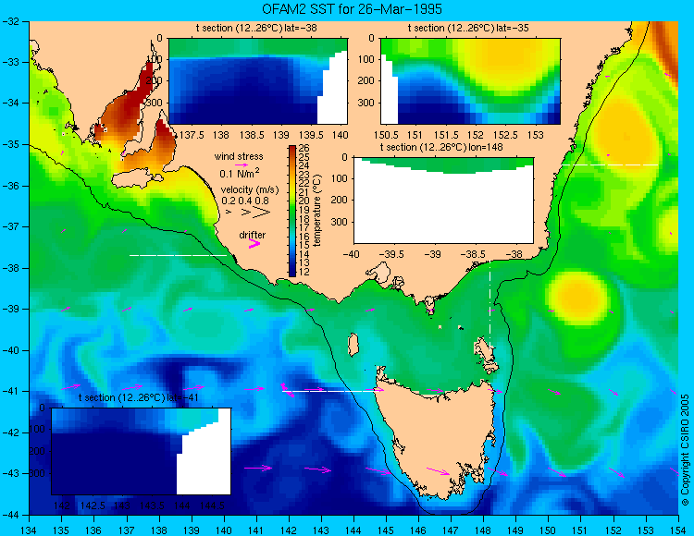Click the -44 main latitude axis label

pos(10,516)
